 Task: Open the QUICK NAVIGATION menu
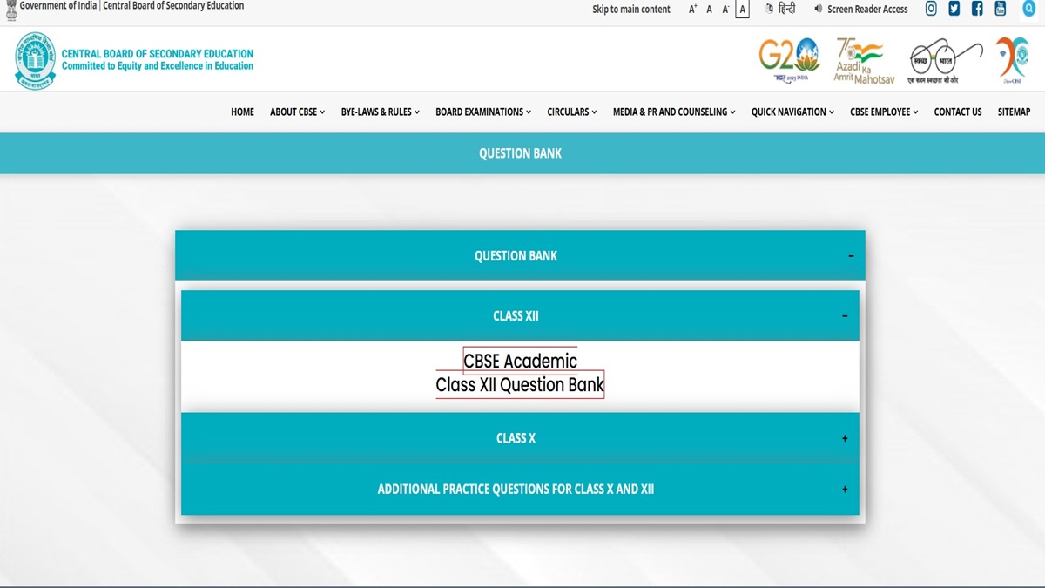[x=792, y=112]
